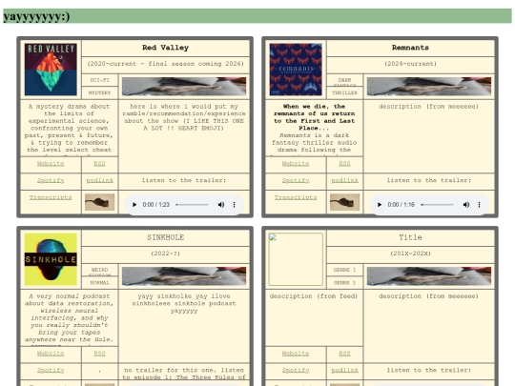Open the Red Valley Transcripts link
515x386 pixels.
coord(51,197)
